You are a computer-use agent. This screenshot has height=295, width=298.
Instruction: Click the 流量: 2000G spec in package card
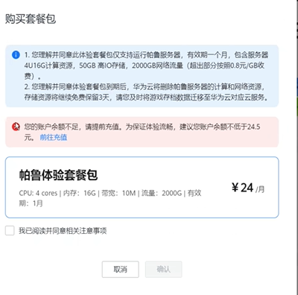pyautogui.click(x=162, y=193)
